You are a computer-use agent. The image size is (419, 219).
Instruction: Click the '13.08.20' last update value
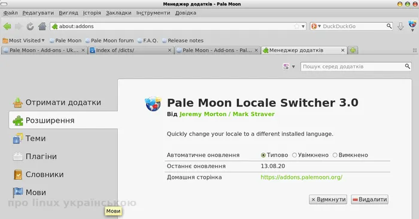(273, 166)
